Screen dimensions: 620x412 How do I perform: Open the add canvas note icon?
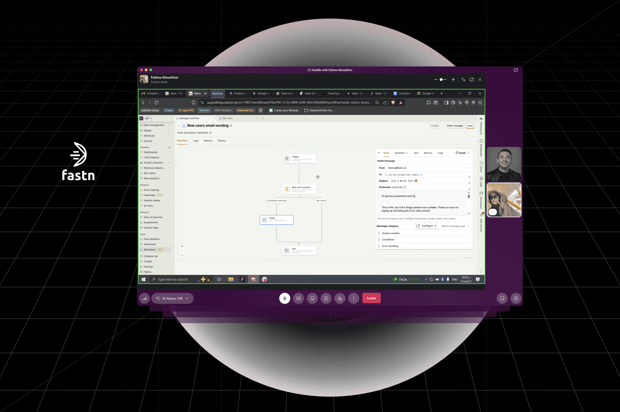[x=502, y=298]
